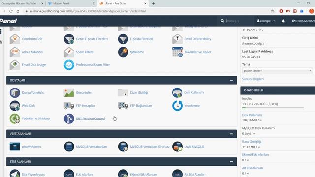Open the Web Disk icon
The width and height of the screenshot is (315, 177).
[x=15, y=106]
